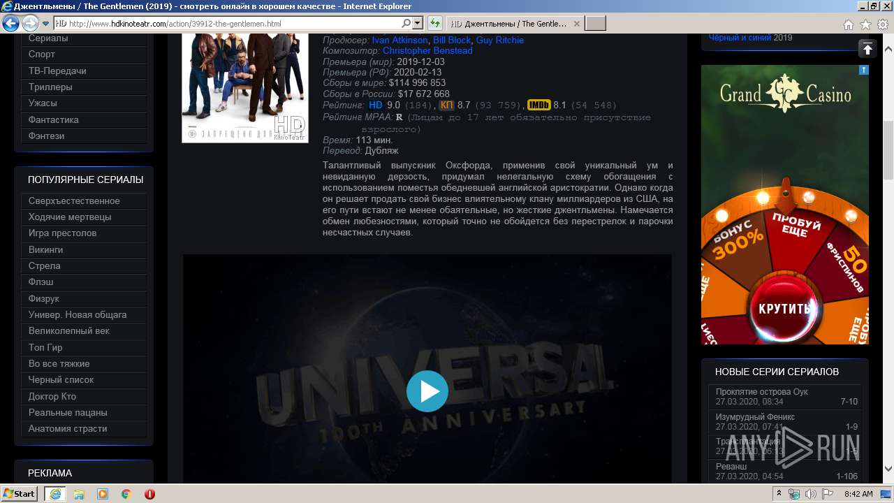The image size is (894, 503).
Task: Open the Игра престолов series link
Action: tap(84, 233)
